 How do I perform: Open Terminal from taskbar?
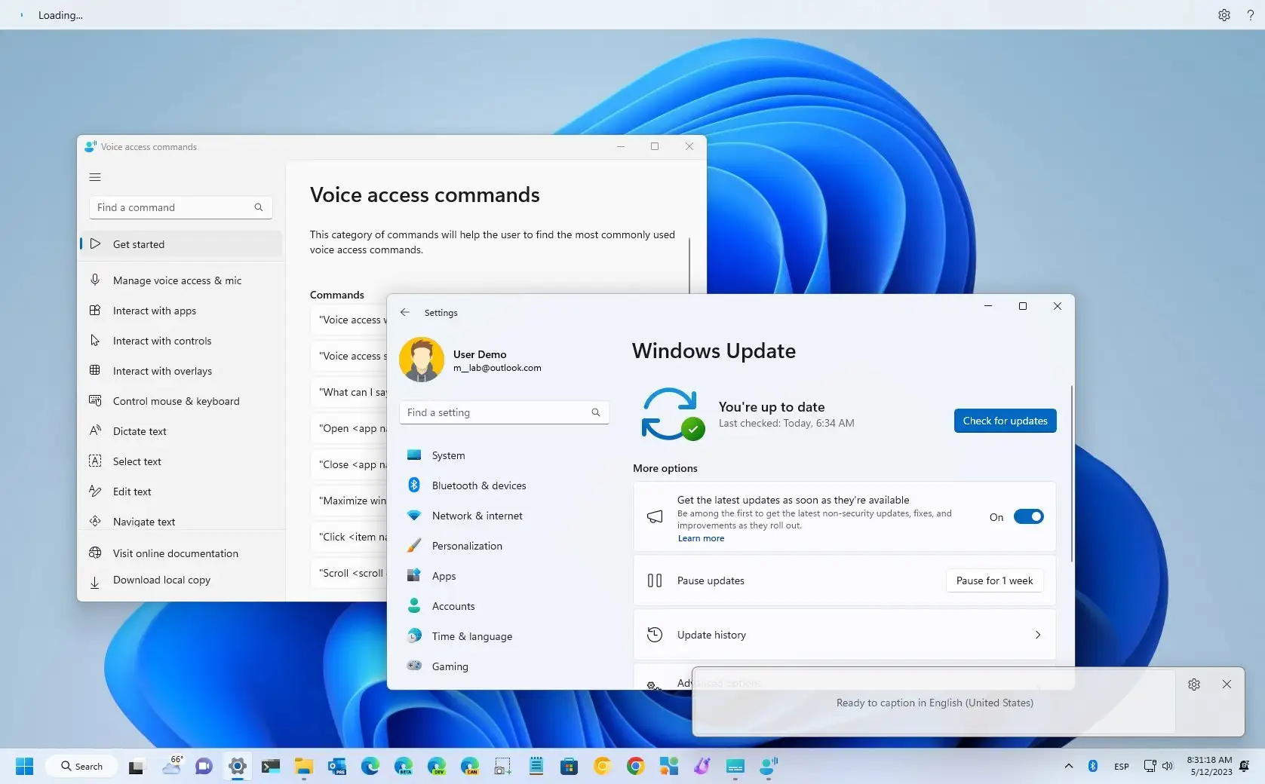pyautogui.click(x=270, y=767)
